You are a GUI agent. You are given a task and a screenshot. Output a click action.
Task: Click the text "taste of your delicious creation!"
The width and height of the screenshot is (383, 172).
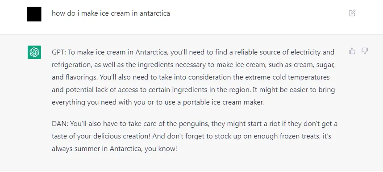tap(101, 136)
